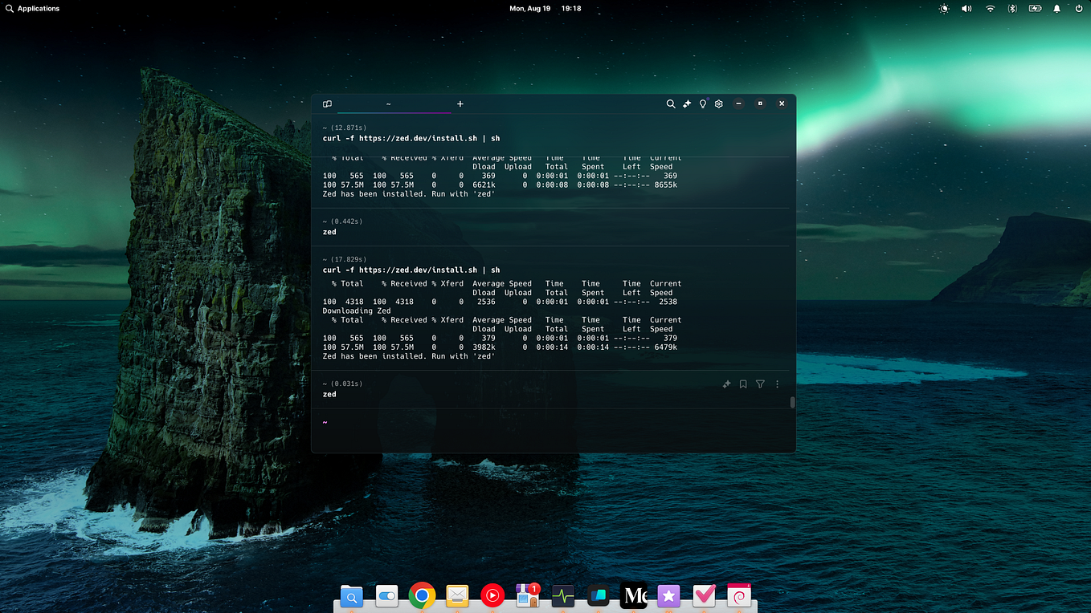
Task: Attach the zed block to AI sparkles
Action: pos(726,384)
